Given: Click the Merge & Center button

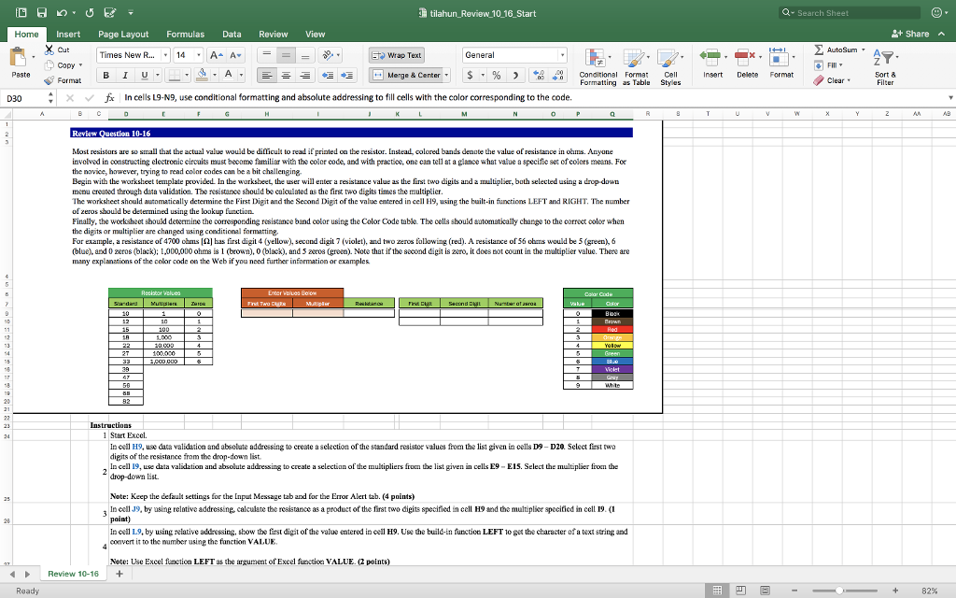Looking at the screenshot, I should [406, 75].
